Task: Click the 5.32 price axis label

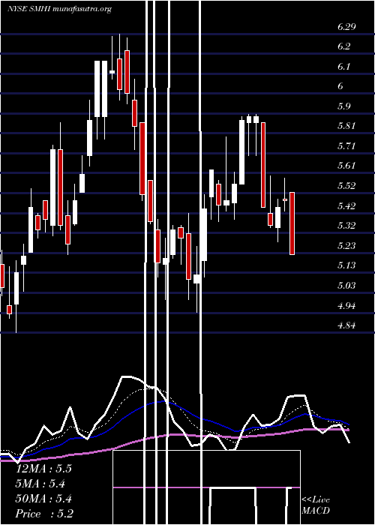Action: (x=346, y=226)
